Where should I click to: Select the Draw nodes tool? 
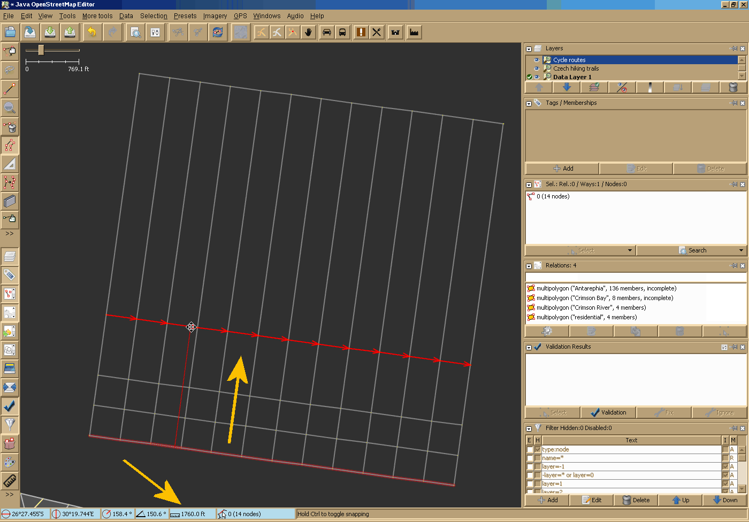click(10, 88)
